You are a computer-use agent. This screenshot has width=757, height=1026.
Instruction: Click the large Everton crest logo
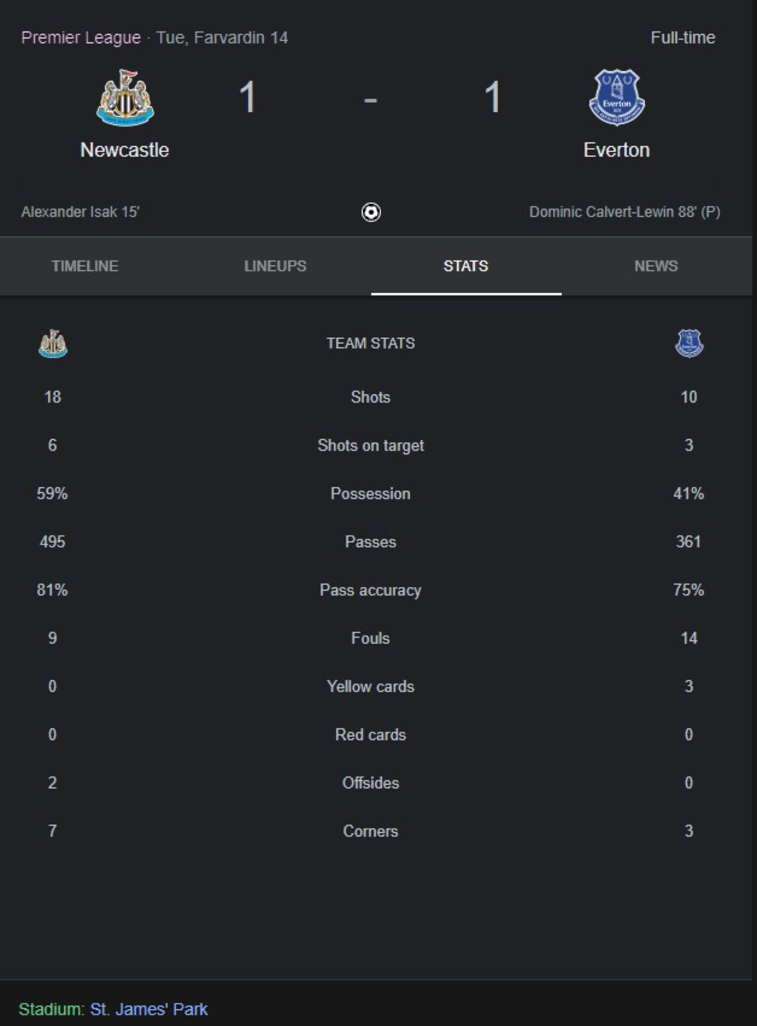[x=616, y=98]
